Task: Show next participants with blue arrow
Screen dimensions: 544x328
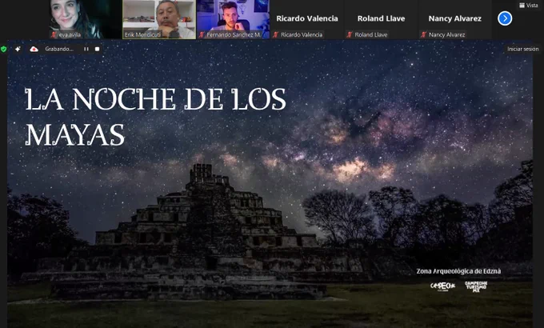Action: [x=505, y=18]
